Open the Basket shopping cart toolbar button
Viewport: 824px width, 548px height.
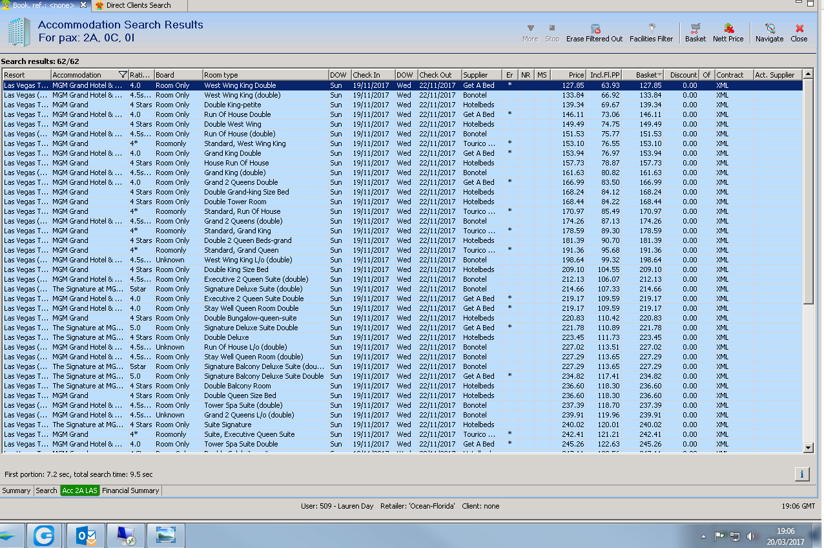695,33
